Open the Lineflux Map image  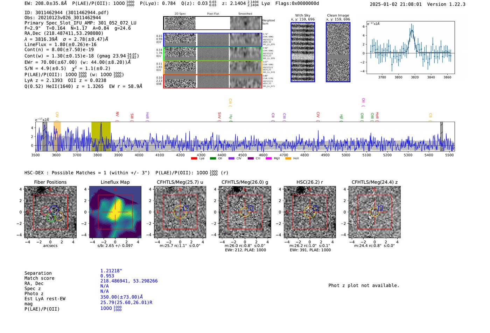tap(115, 212)
